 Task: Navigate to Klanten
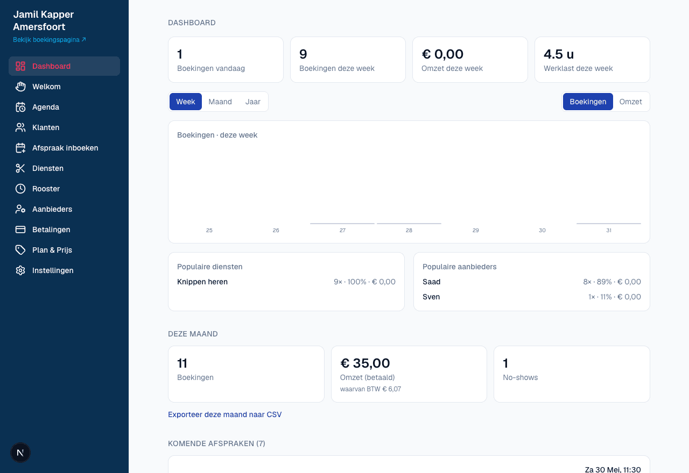coord(64,127)
